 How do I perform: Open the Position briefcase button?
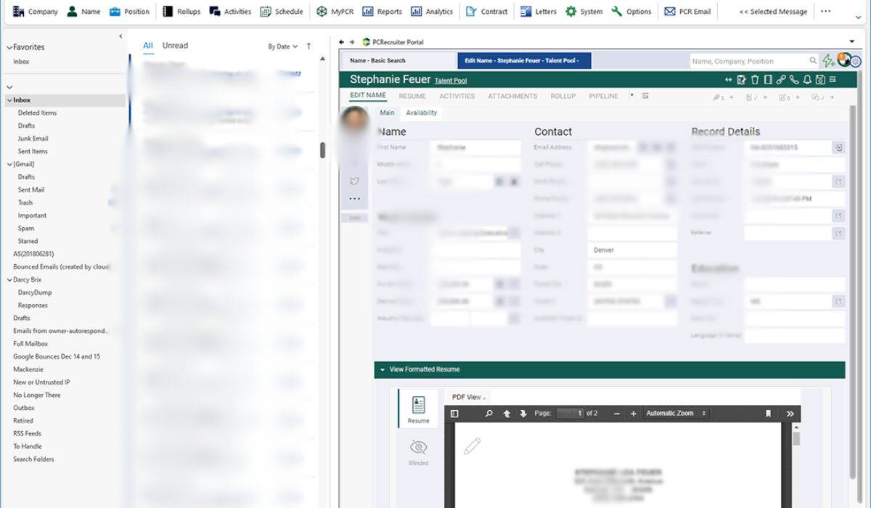(x=129, y=12)
